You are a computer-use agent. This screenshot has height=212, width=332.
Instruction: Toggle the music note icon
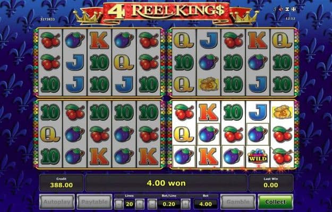pos(275,10)
